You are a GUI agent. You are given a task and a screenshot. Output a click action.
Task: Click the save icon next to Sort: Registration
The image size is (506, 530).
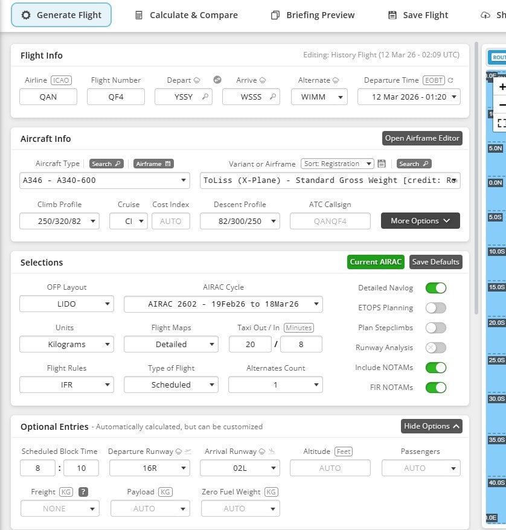coord(382,164)
